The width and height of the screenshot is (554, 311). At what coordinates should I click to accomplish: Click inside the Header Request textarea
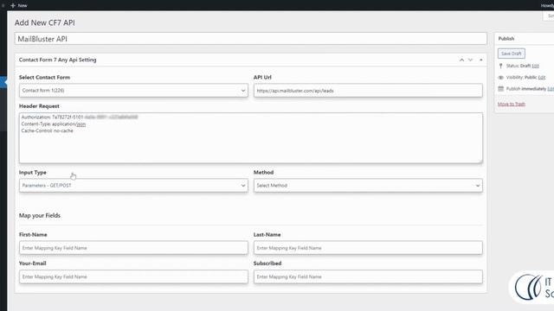(x=250, y=138)
